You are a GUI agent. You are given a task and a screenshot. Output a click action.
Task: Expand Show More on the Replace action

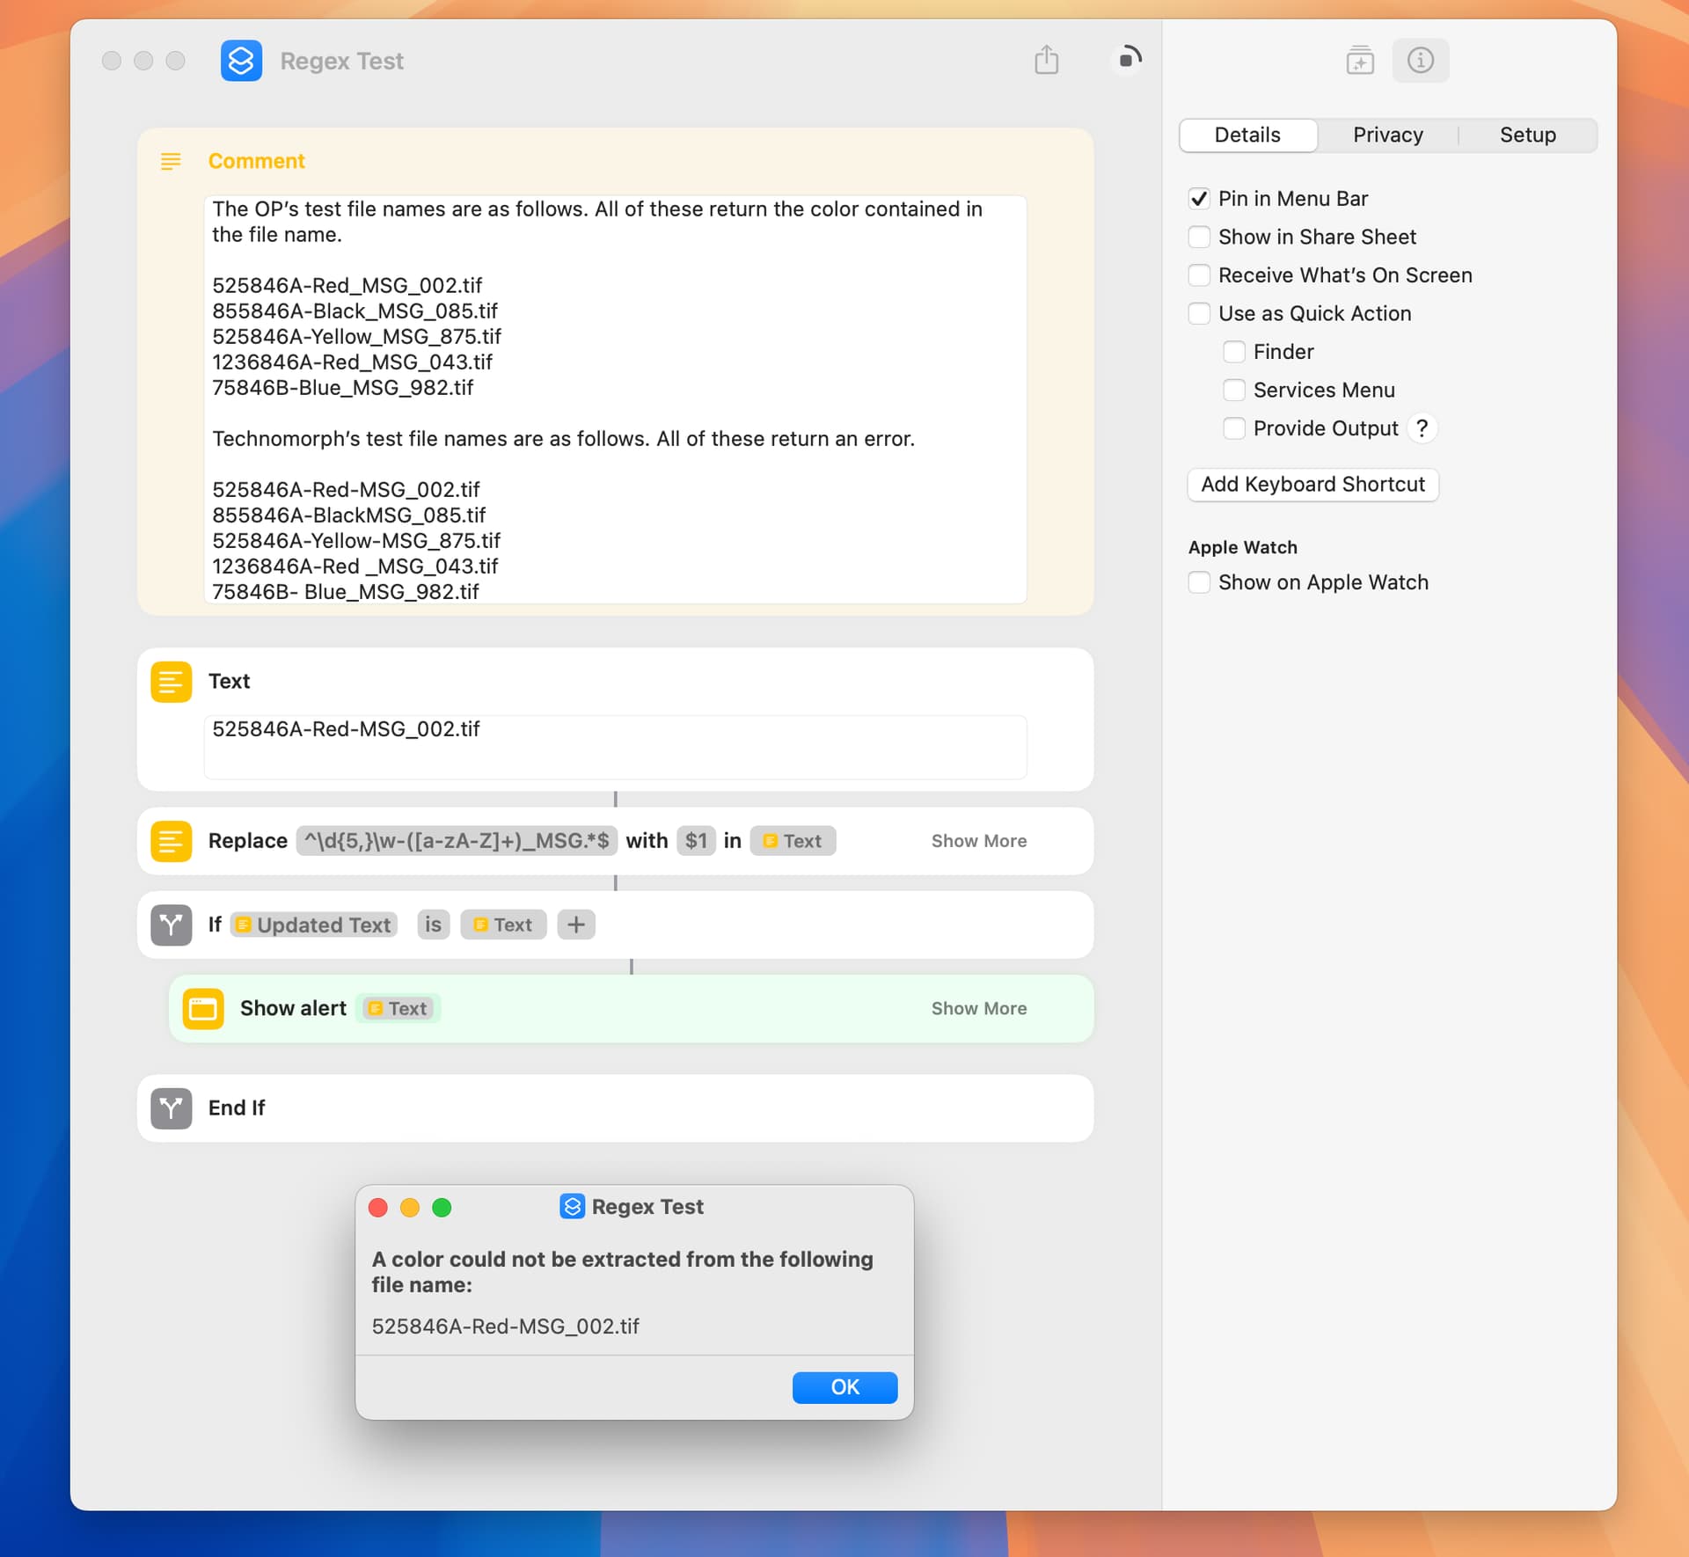[x=978, y=841]
